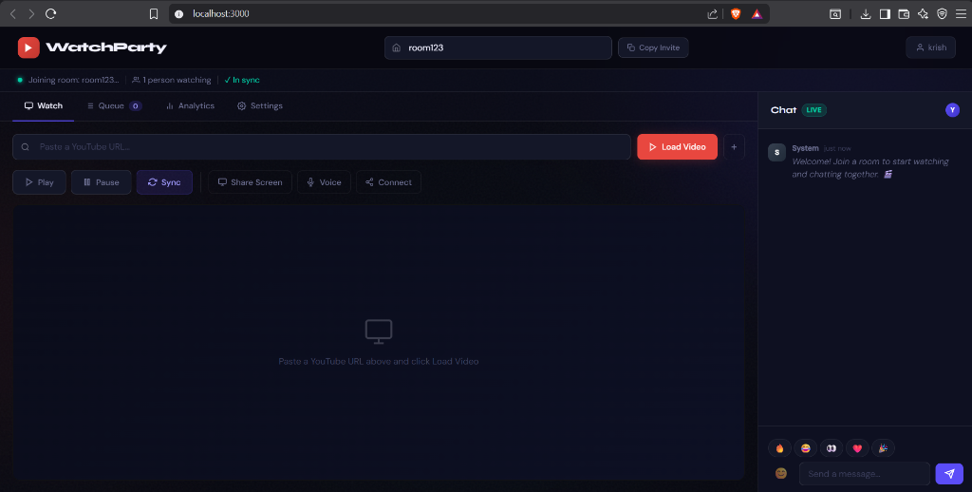
Task: Send the fire emoji reaction
Action: 780,448
